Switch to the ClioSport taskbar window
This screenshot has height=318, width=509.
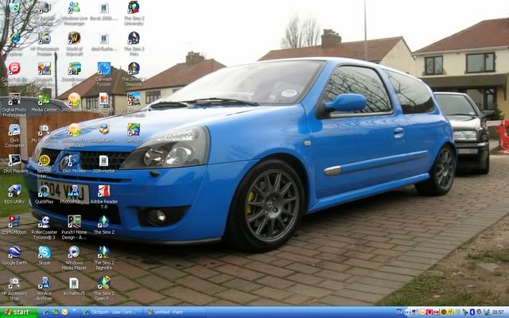click(111, 312)
